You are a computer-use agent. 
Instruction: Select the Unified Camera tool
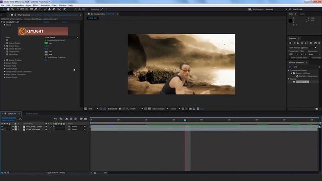[22, 9]
